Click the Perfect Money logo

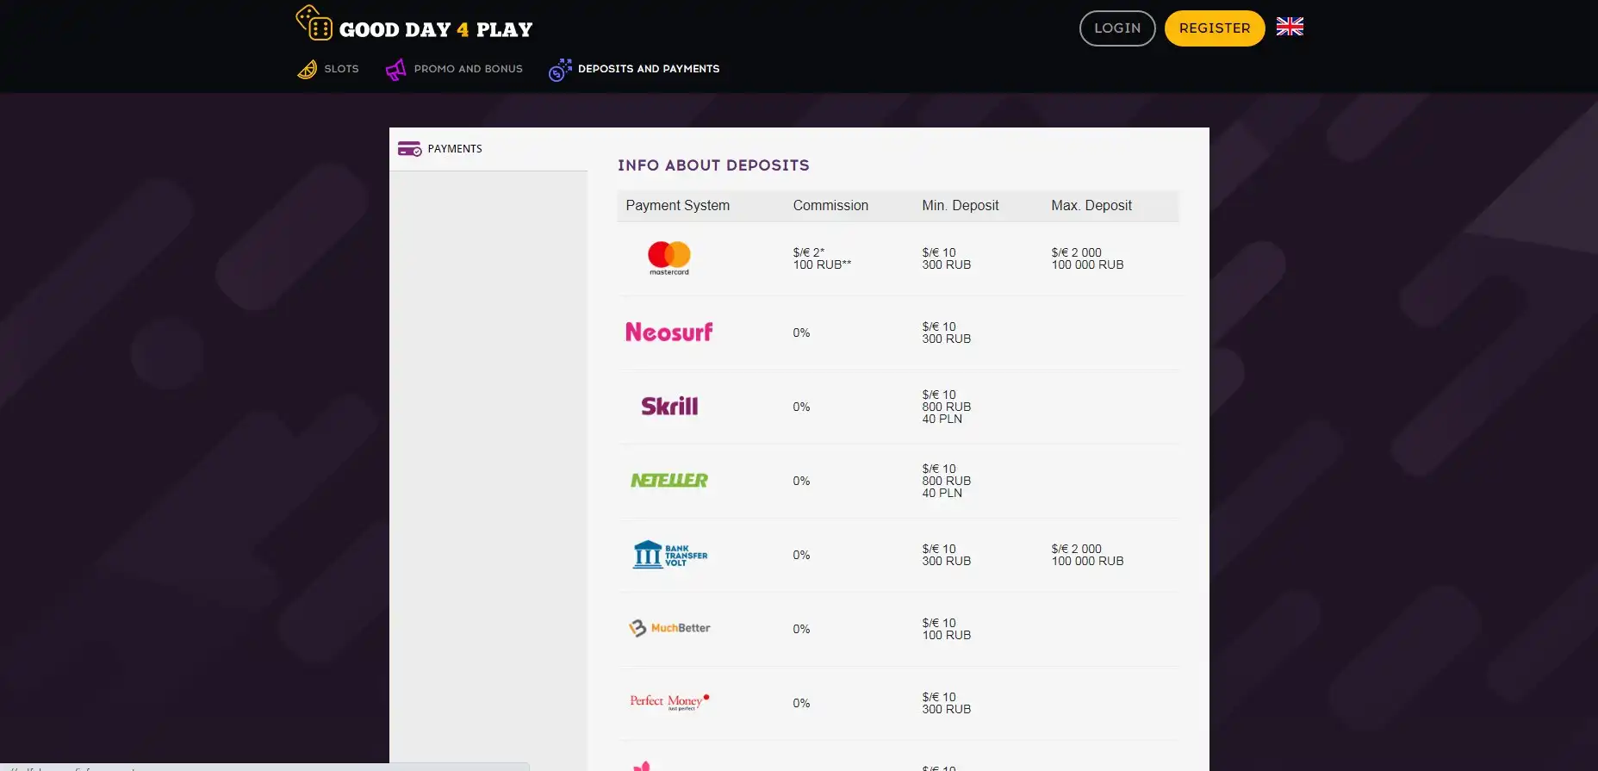[x=669, y=702]
